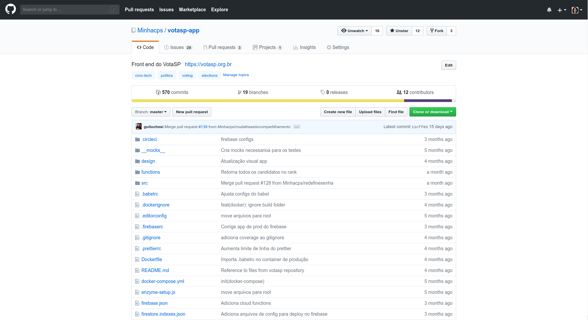Viewport: 588px width, 320px height.
Task: Click the functions folder icon
Action: 137,172
